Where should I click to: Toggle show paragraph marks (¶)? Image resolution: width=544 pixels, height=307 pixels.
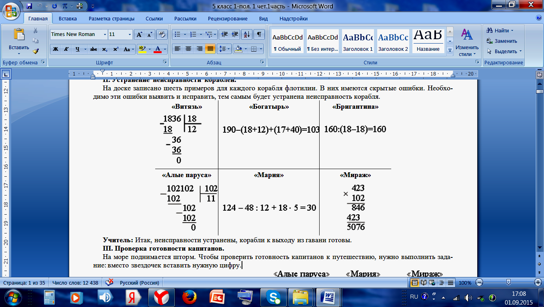coord(259,34)
